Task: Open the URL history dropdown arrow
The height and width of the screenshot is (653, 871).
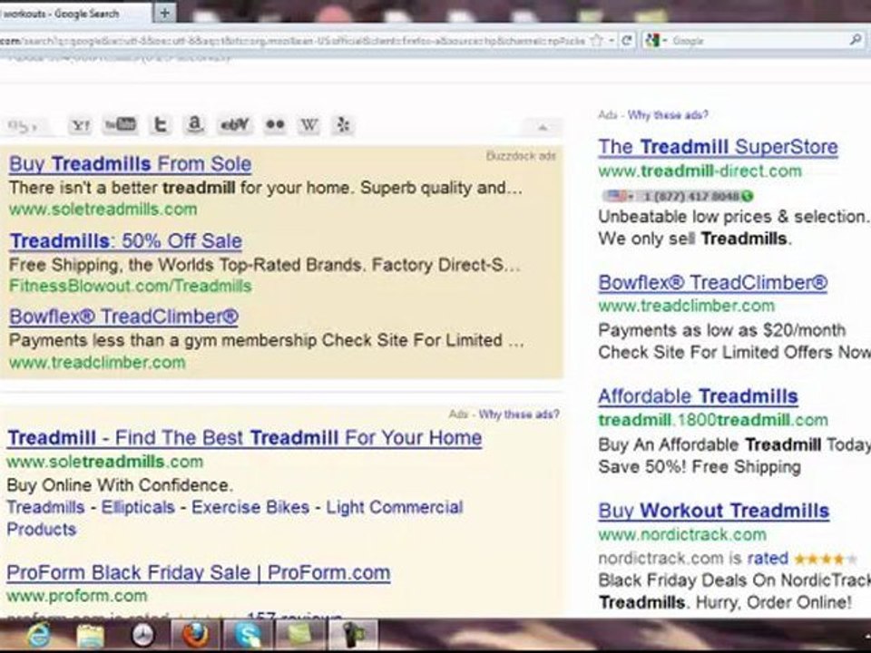Action: pyautogui.click(x=611, y=40)
